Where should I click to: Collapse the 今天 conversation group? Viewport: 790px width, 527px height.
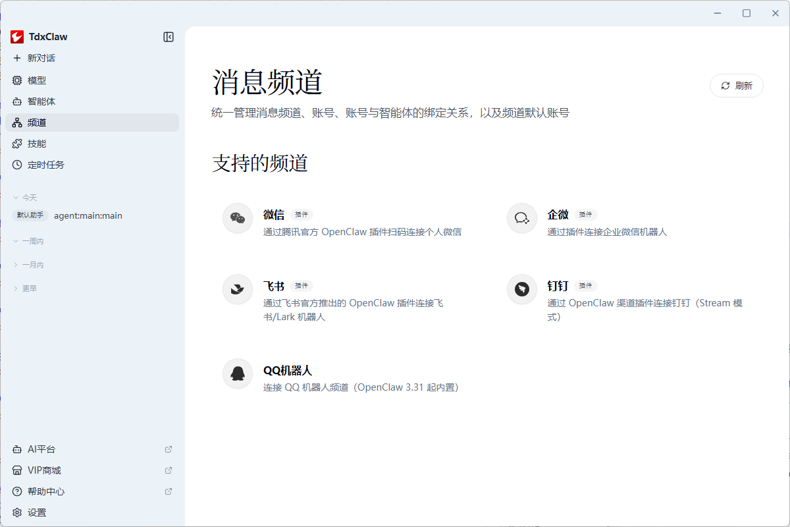[x=25, y=198]
